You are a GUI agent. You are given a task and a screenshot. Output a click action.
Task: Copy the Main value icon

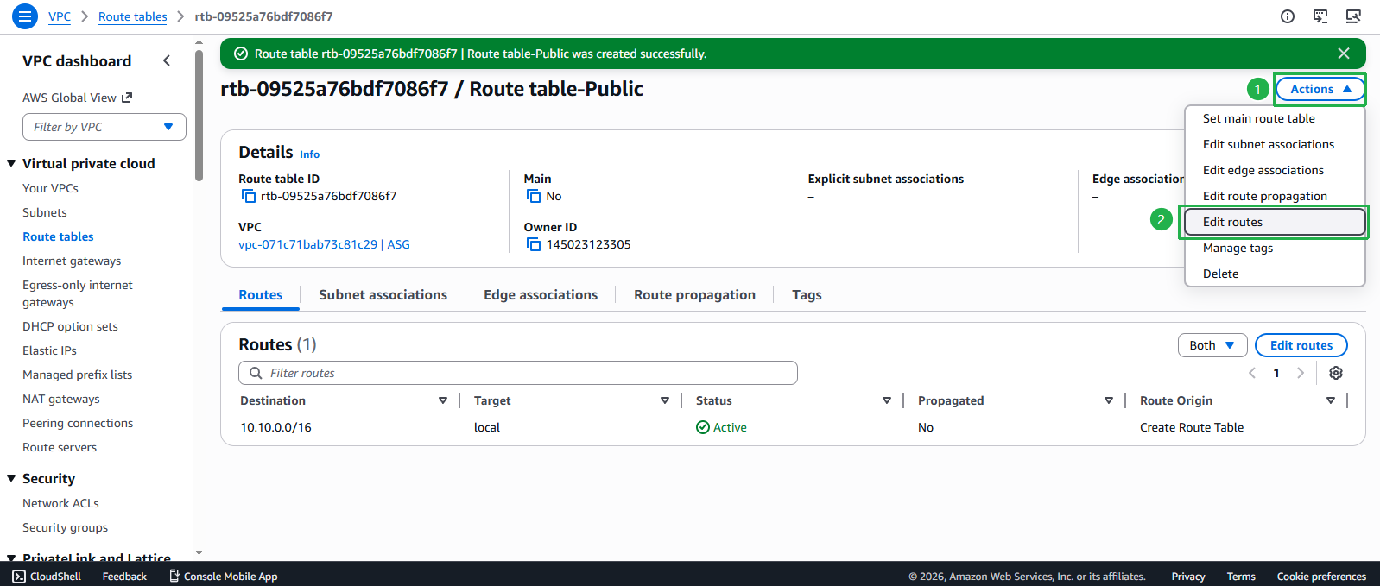534,196
